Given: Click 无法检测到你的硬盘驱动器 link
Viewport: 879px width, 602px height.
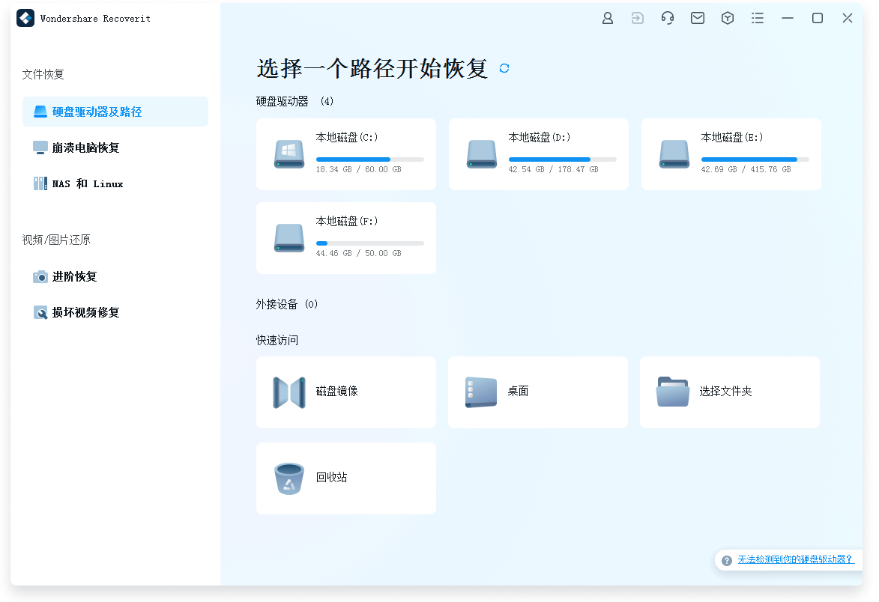Looking at the screenshot, I should pos(794,559).
